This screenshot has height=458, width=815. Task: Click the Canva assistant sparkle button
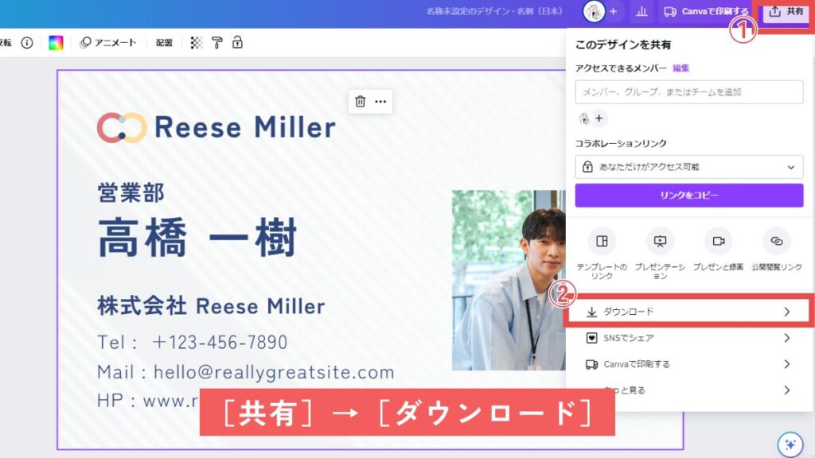click(790, 444)
